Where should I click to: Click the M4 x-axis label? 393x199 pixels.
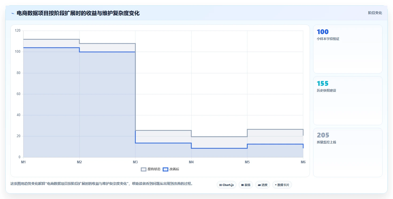point(191,162)
